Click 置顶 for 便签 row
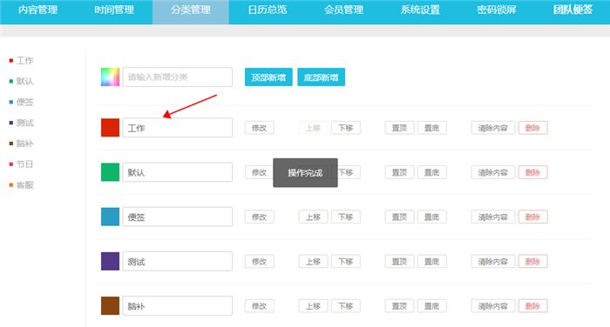610x327 pixels. pos(399,217)
